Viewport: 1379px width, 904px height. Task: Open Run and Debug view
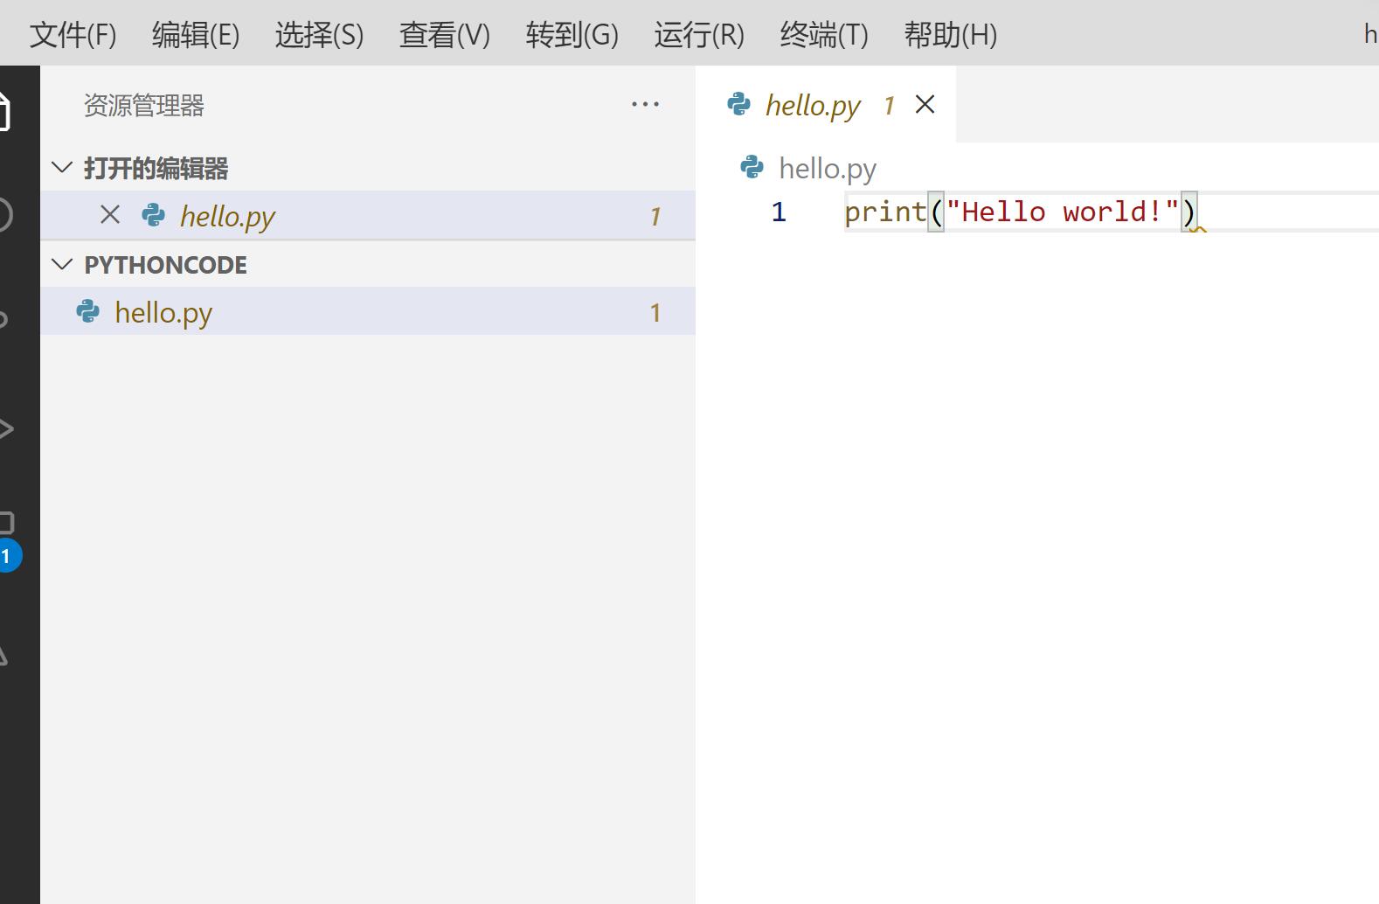(6, 428)
